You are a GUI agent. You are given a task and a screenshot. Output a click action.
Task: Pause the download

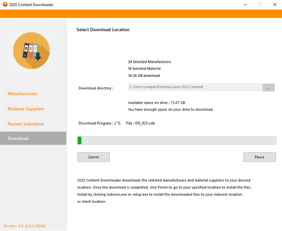(260, 157)
